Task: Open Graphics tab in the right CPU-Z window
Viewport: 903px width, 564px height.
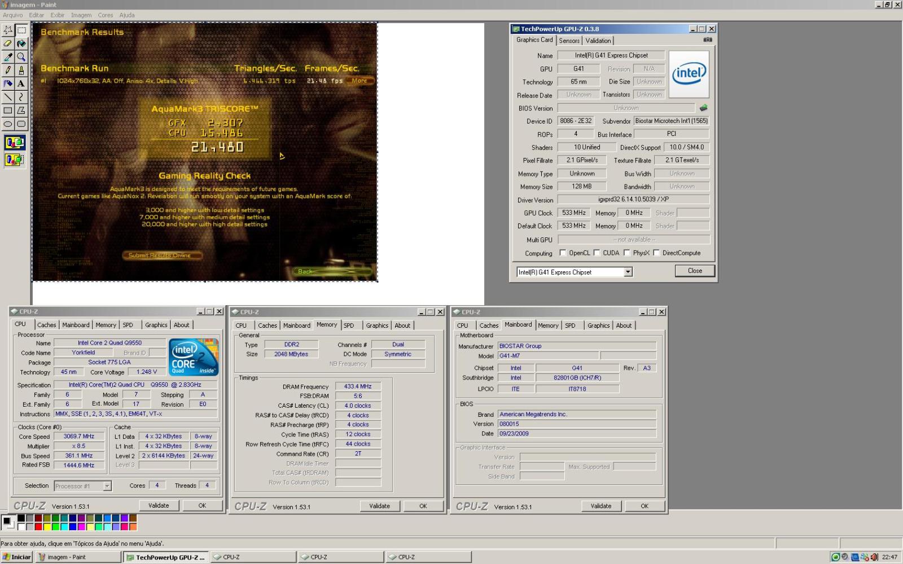Action: pos(599,325)
